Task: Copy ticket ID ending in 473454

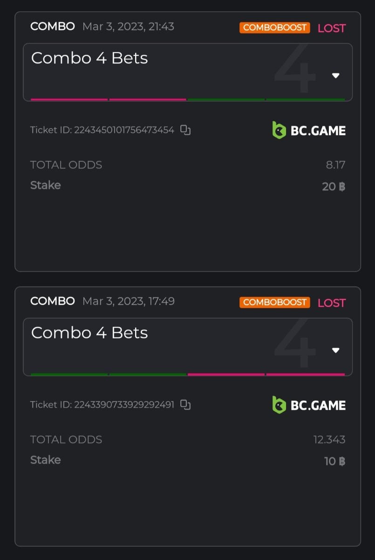Action: click(x=185, y=130)
